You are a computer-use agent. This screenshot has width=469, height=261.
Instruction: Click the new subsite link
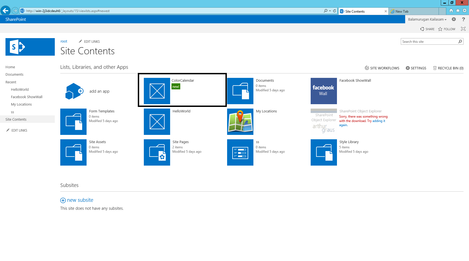[80, 200]
